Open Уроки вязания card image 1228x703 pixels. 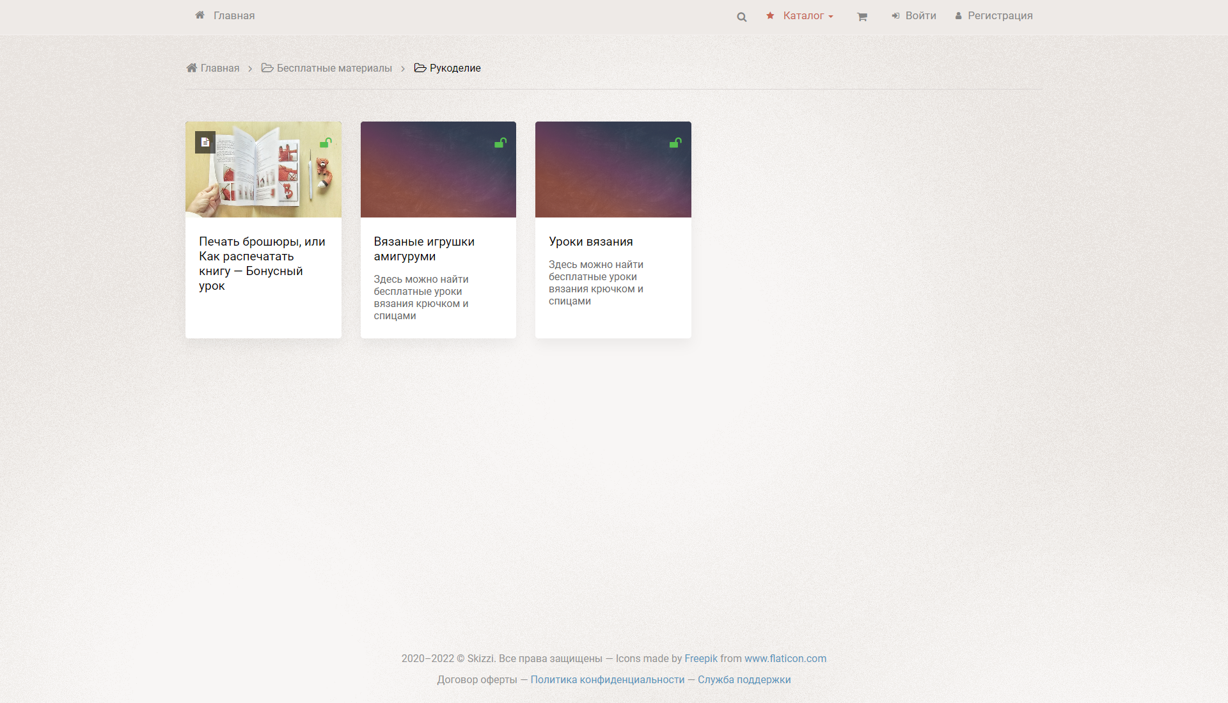(613, 170)
